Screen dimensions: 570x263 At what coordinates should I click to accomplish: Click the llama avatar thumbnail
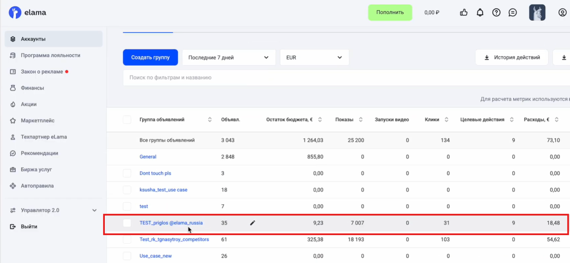[537, 12]
